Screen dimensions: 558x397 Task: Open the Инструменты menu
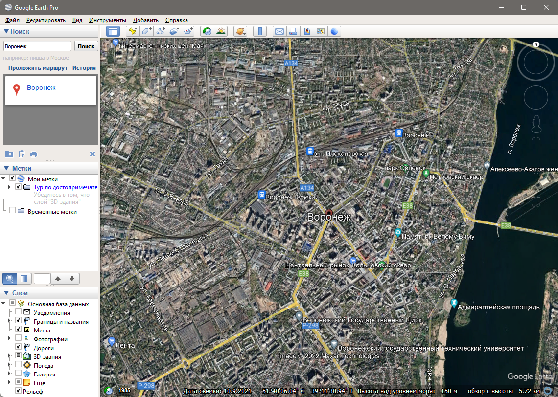[x=107, y=20]
